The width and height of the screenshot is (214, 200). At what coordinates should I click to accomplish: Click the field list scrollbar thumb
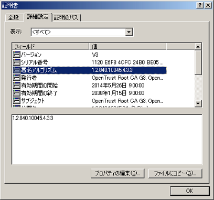tap(198, 62)
